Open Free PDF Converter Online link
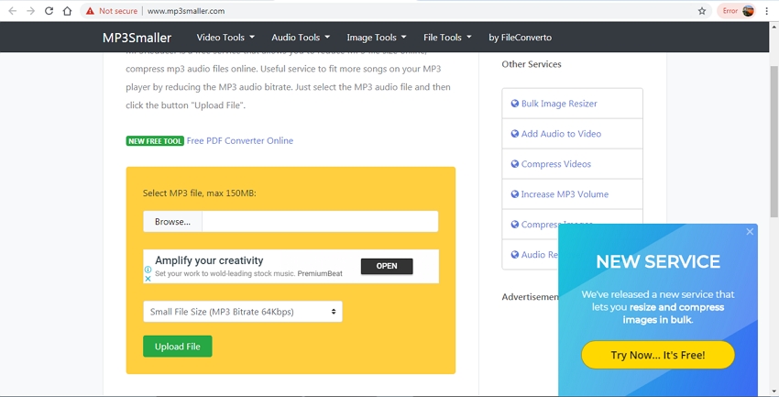 click(240, 141)
